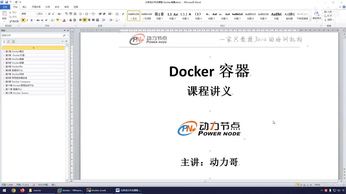This screenshot has width=346, height=194.
Task: Switch to the 视图 (View) tab
Action: point(76,7)
